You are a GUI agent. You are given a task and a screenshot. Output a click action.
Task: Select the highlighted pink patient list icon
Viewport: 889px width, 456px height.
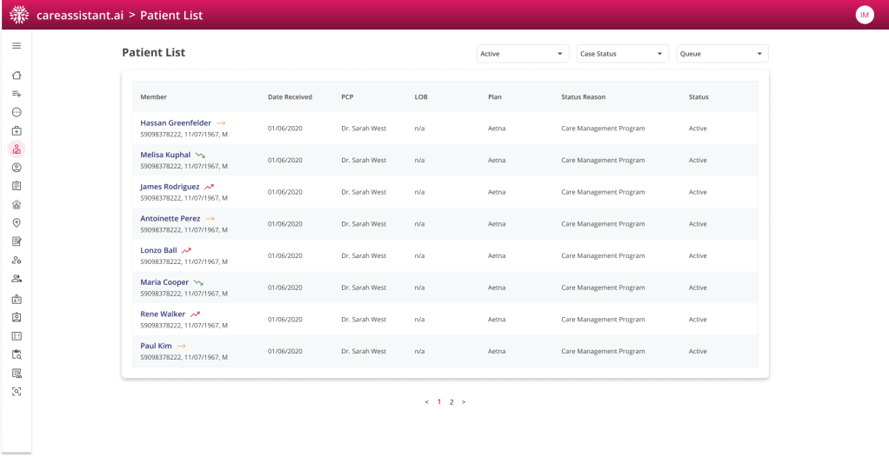pos(17,149)
